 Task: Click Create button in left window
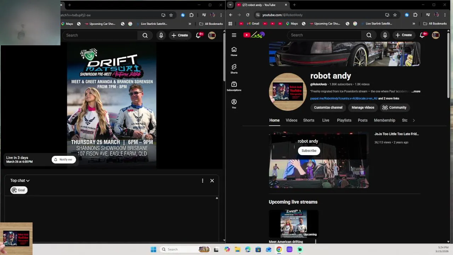(x=179, y=35)
